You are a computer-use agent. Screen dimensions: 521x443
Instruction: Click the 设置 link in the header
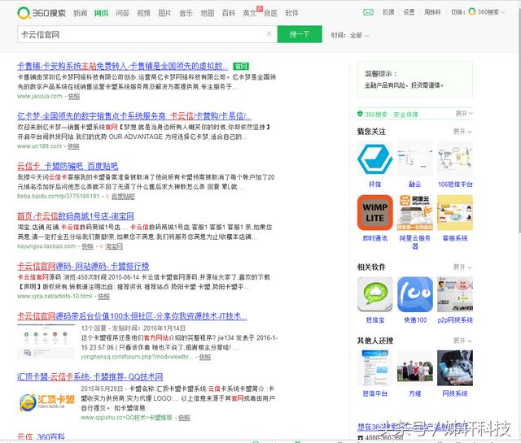pos(409,13)
